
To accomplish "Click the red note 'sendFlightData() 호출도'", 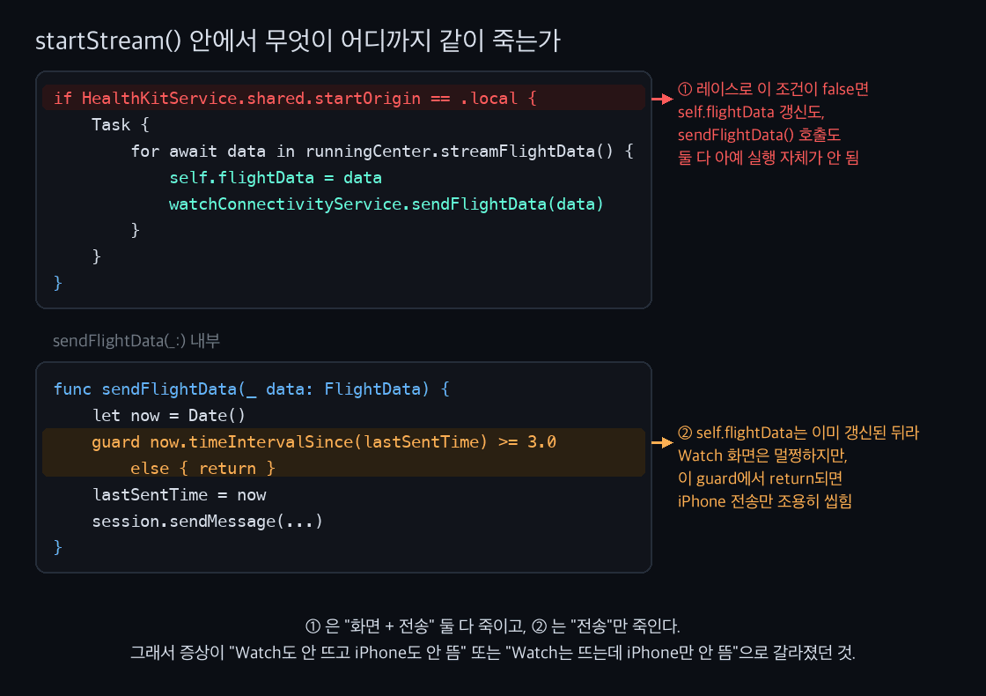I will pos(759,135).
